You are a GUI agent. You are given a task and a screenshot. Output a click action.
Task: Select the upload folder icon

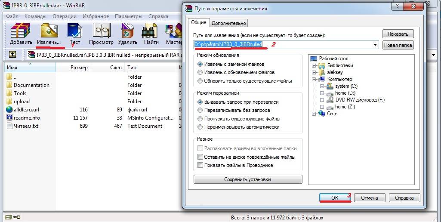9,101
